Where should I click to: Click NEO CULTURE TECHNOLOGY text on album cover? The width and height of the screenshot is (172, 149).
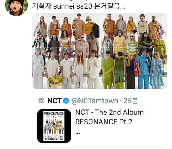coord(54,138)
